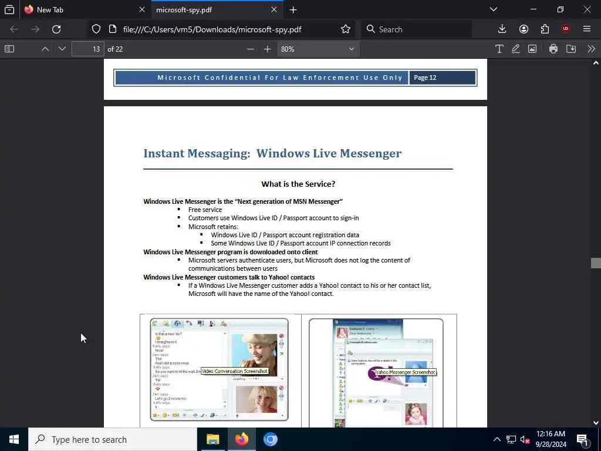Print the PDF document
601x451 pixels.
point(553,49)
